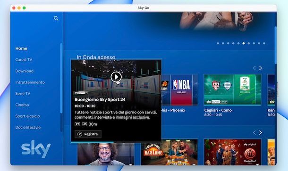Click the In Onda adesso heading
The width and height of the screenshot is (288, 171).
pyautogui.click(x=96, y=57)
